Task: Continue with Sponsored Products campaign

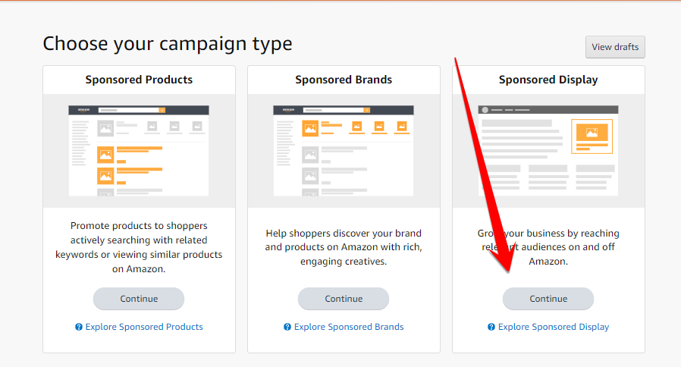Action: click(139, 299)
